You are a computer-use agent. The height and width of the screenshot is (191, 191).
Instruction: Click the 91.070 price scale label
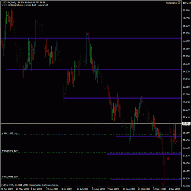186,110
